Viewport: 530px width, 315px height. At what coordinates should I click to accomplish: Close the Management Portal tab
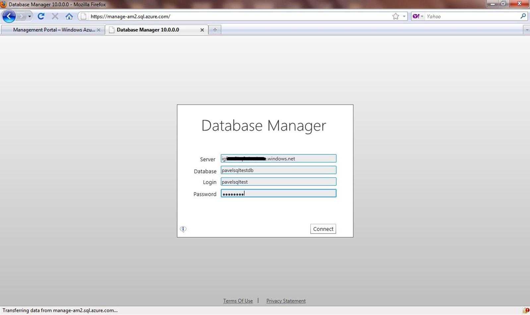pyautogui.click(x=98, y=30)
